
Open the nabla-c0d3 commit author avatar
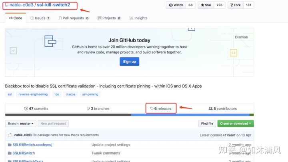pos(10,135)
